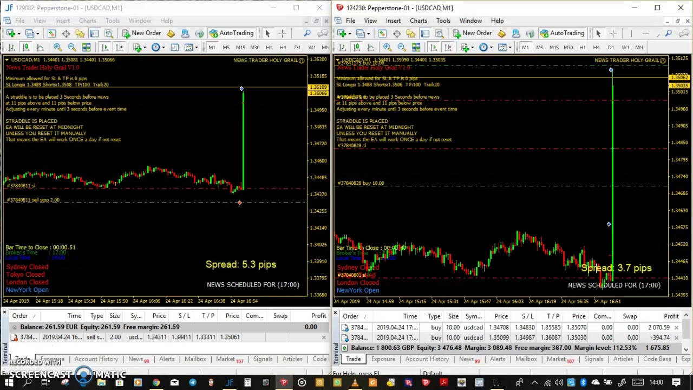Expand profiles dropdown arrow in right window

pos(368,34)
